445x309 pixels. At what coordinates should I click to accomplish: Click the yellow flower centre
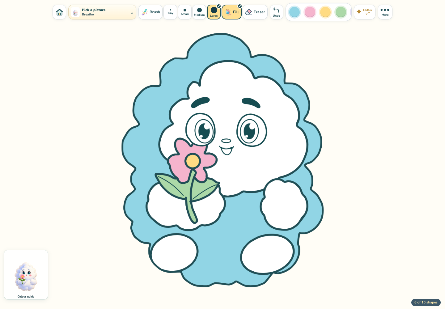pos(193,161)
